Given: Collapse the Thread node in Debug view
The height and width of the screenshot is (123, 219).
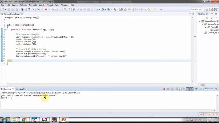Looking at the screenshot, I should coord(206,27).
